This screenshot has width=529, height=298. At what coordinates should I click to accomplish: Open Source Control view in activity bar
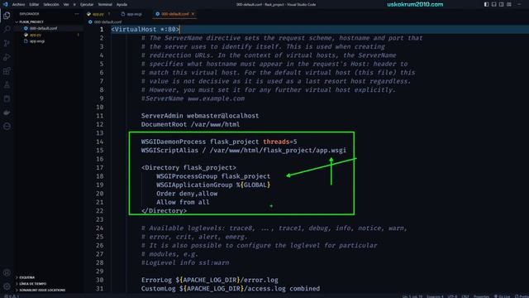[x=7, y=43]
